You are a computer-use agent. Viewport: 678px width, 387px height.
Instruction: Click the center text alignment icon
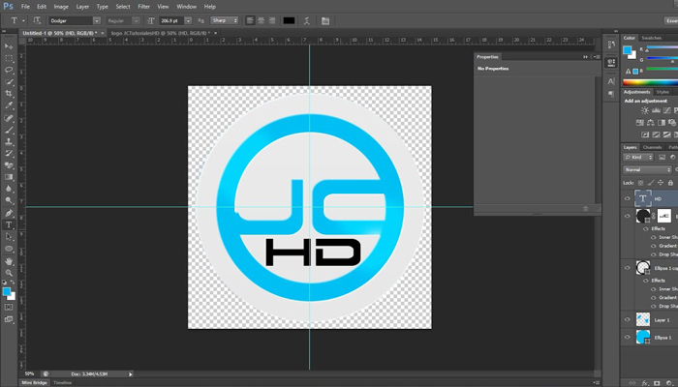coord(262,19)
